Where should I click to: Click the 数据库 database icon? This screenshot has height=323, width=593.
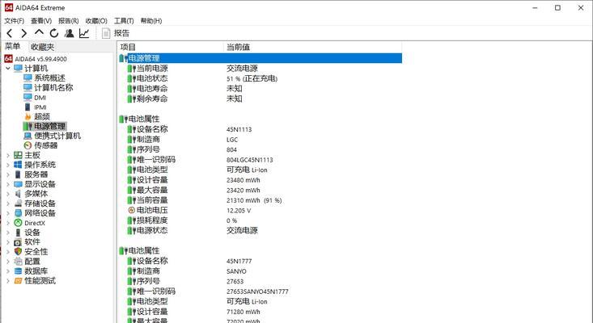(x=18, y=271)
